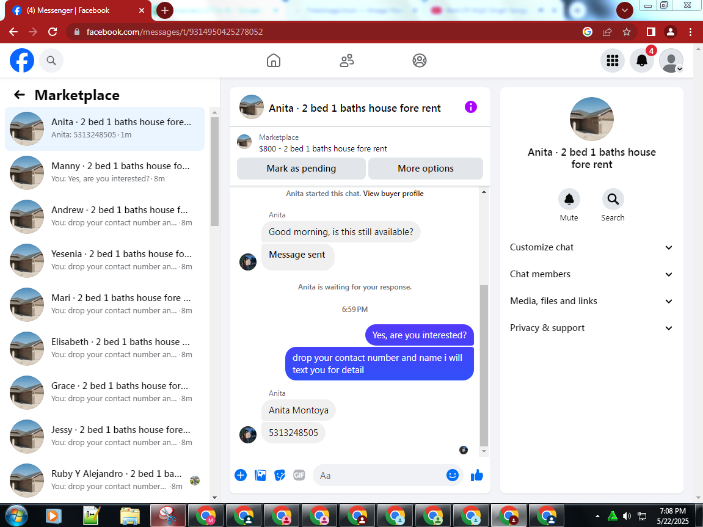Viewport: 703px width, 527px height.
Task: Open the share page icon in address bar
Action: point(607,32)
